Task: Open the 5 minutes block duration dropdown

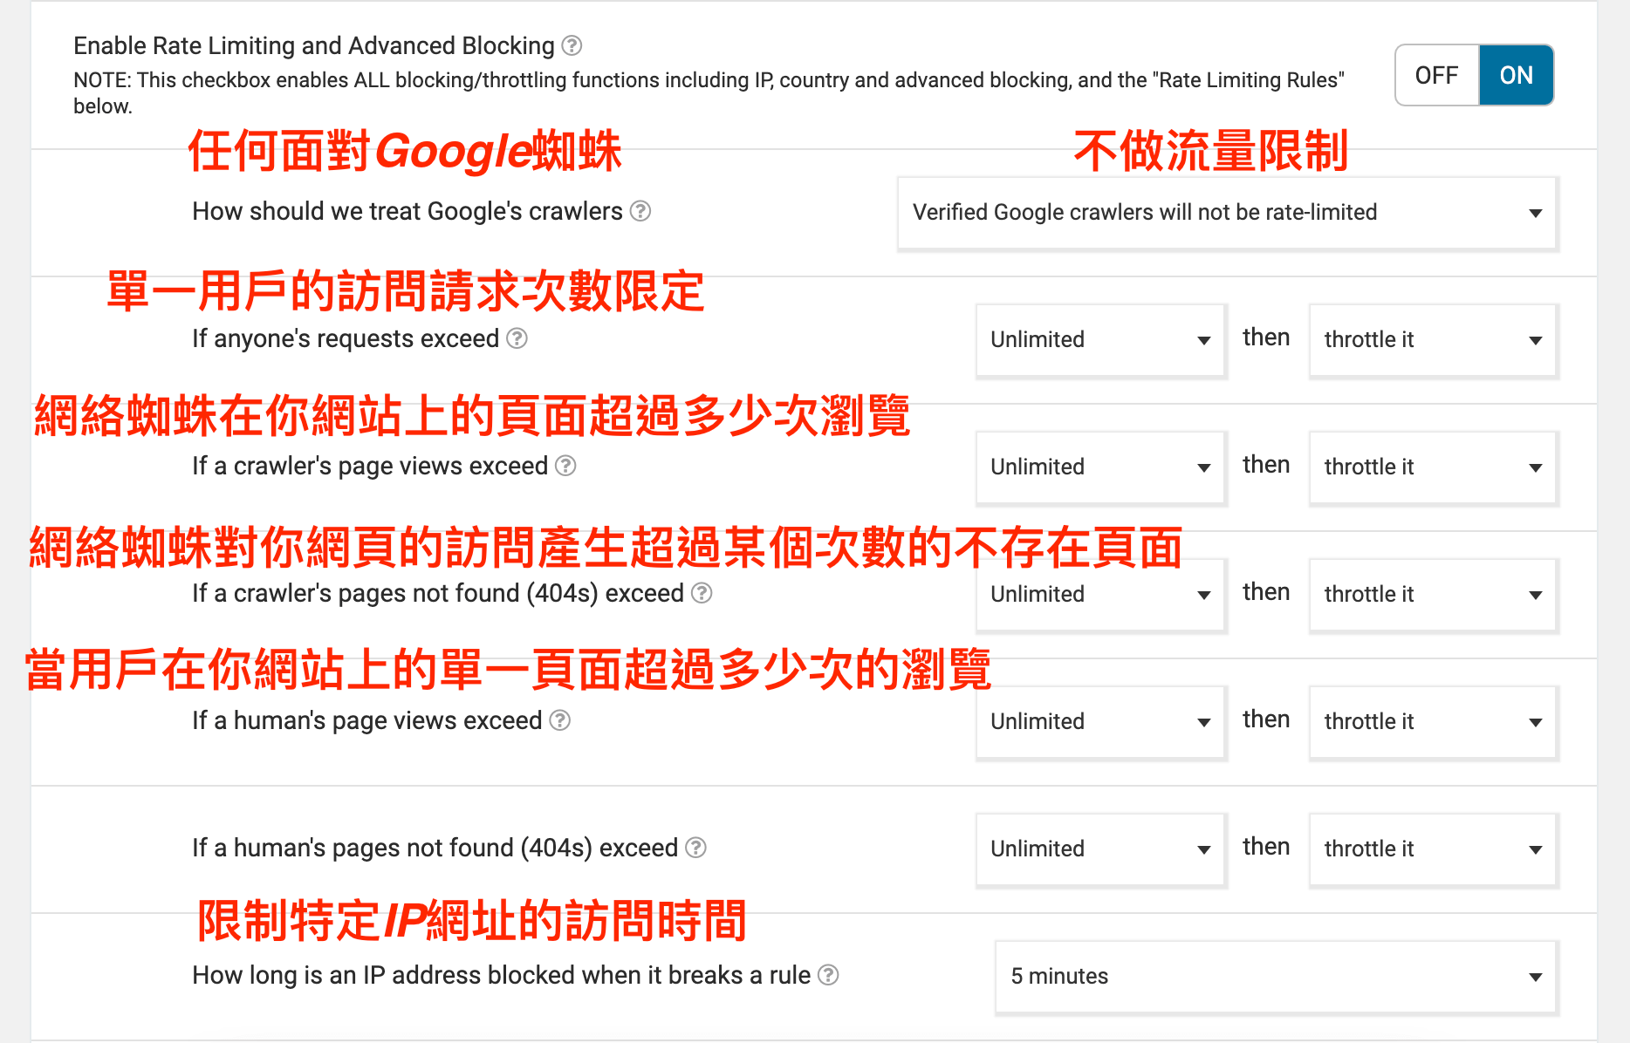Action: (x=1276, y=977)
